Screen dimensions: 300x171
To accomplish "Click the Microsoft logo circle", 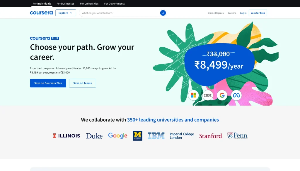I will 194,95.
